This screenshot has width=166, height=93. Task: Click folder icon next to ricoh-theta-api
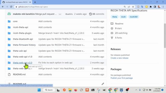pyautogui.click(x=9, y=27)
